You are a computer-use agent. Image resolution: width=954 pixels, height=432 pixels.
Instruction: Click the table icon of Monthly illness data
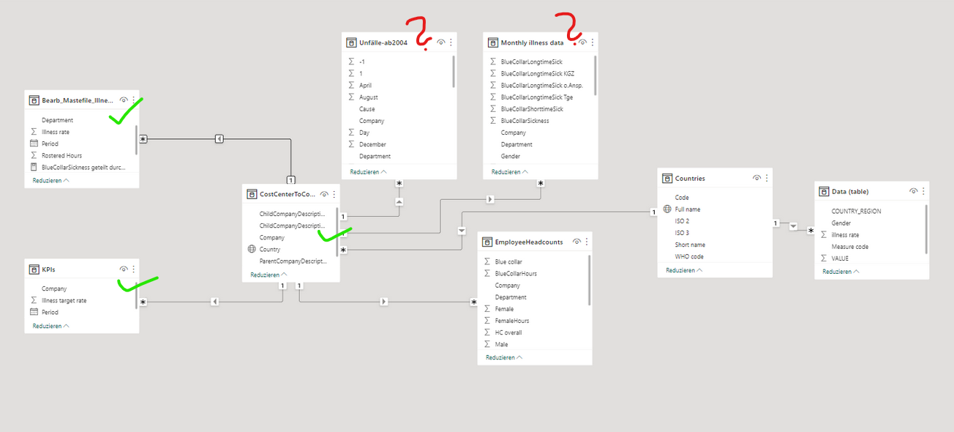click(x=492, y=42)
